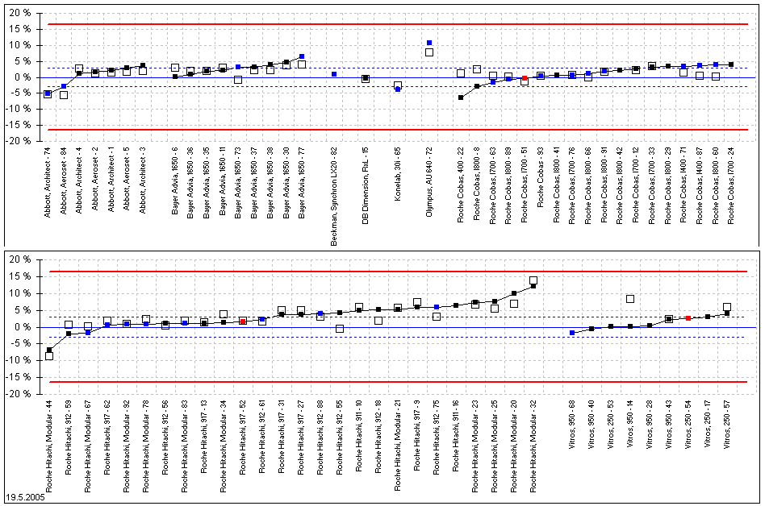The width and height of the screenshot is (765, 506).
Task: Select the 'Roche Hitachi, Modular - 92' label
Action: (x=127, y=446)
